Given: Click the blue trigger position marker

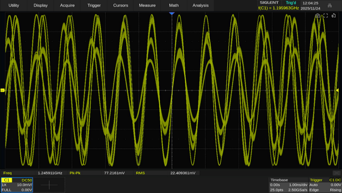Looking at the screenshot, I should [x=172, y=13].
